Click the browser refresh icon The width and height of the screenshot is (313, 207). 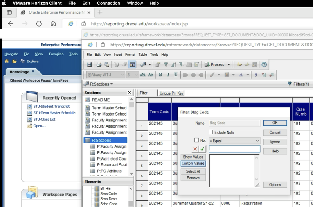39,24
